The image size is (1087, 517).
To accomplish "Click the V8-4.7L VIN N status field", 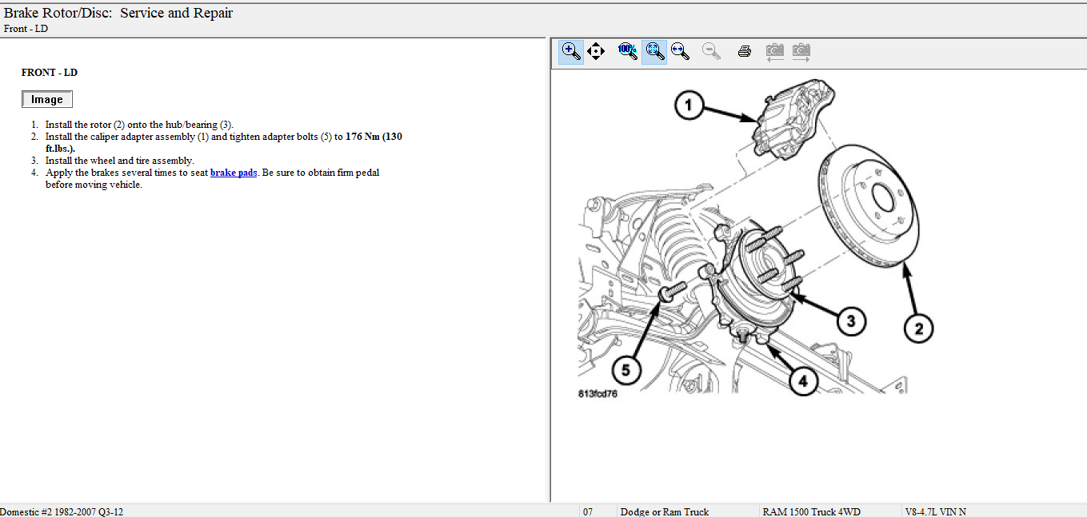I will [935, 511].
